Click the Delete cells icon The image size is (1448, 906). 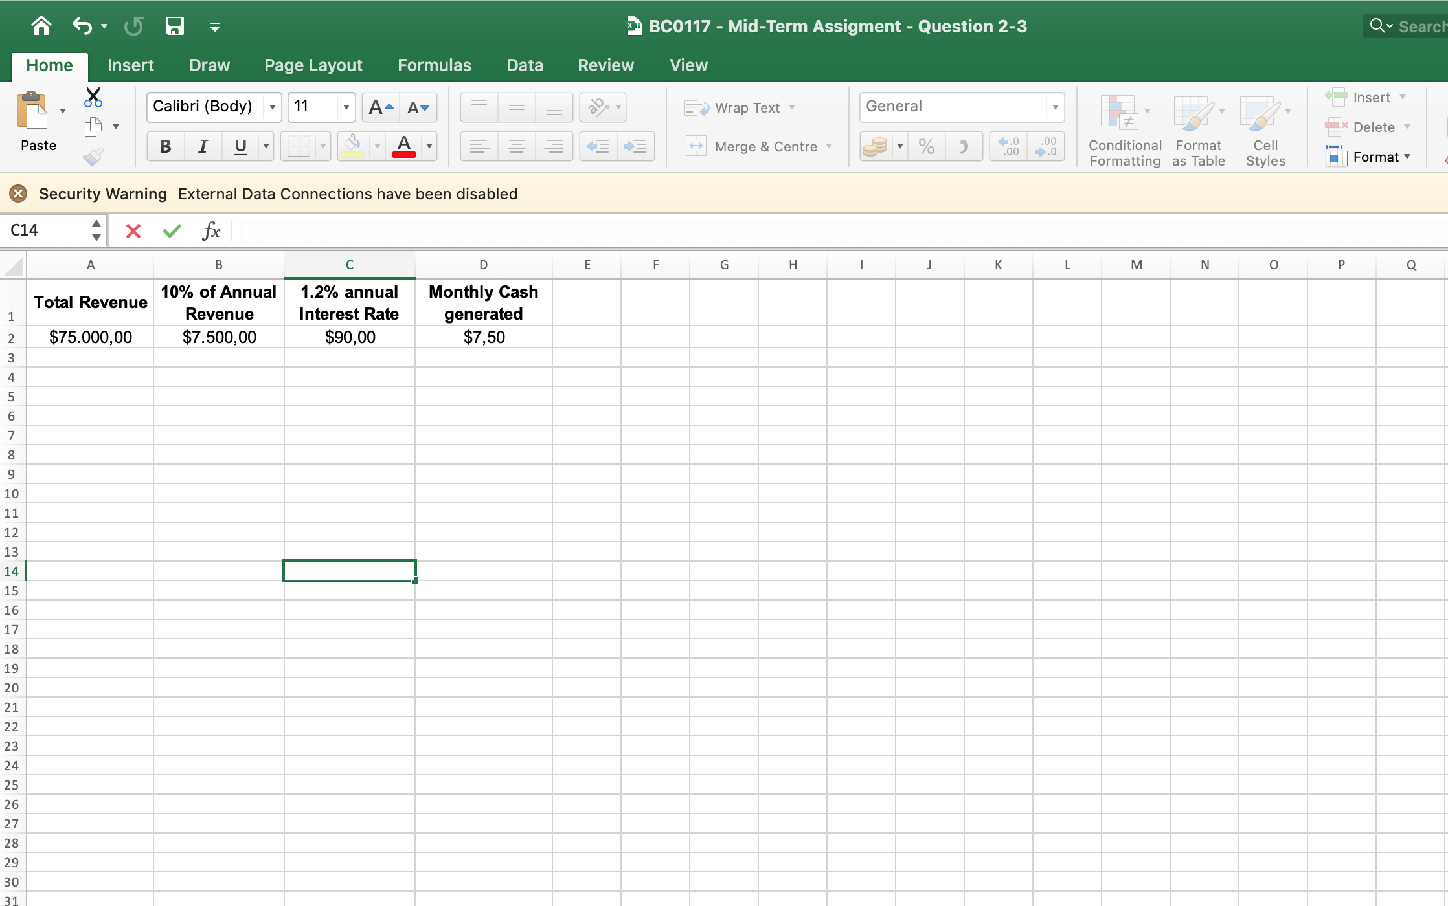coord(1337,127)
